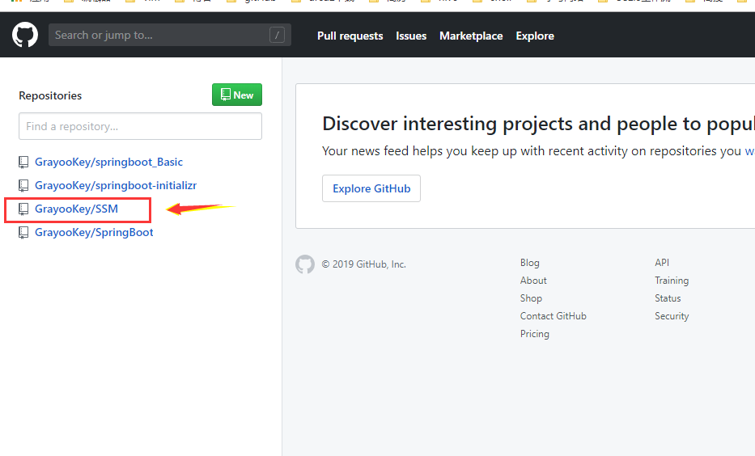The width and height of the screenshot is (755, 456).
Task: Click the slash shortcut key hint in search
Action: coord(277,35)
